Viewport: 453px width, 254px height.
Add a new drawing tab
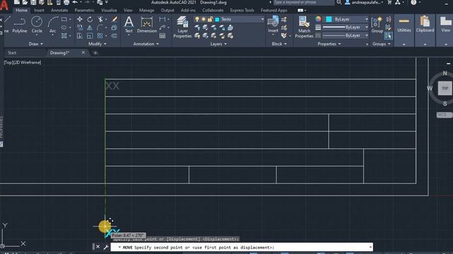pos(96,53)
